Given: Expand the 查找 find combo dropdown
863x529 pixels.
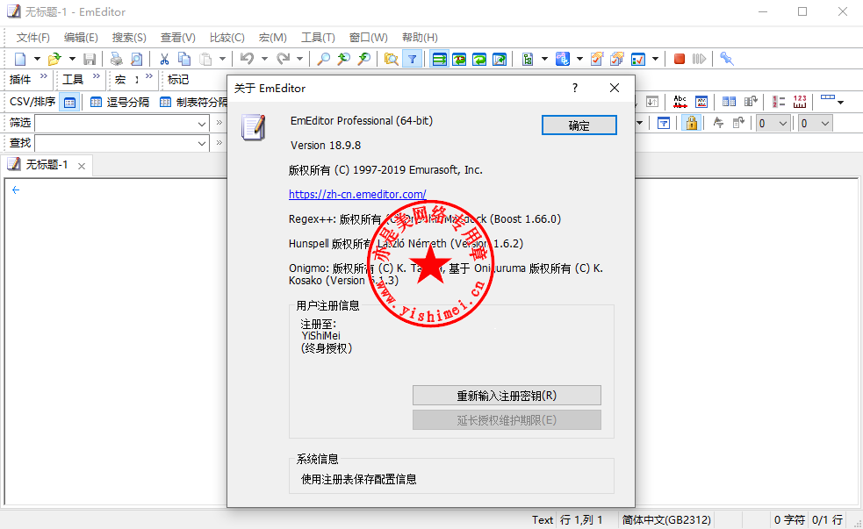Looking at the screenshot, I should click(x=202, y=144).
